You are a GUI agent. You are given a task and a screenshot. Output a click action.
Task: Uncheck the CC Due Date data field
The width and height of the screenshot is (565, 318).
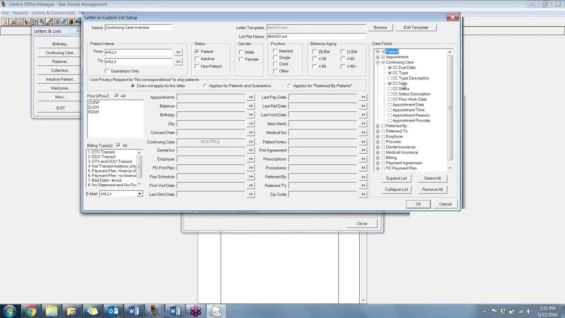pos(390,68)
